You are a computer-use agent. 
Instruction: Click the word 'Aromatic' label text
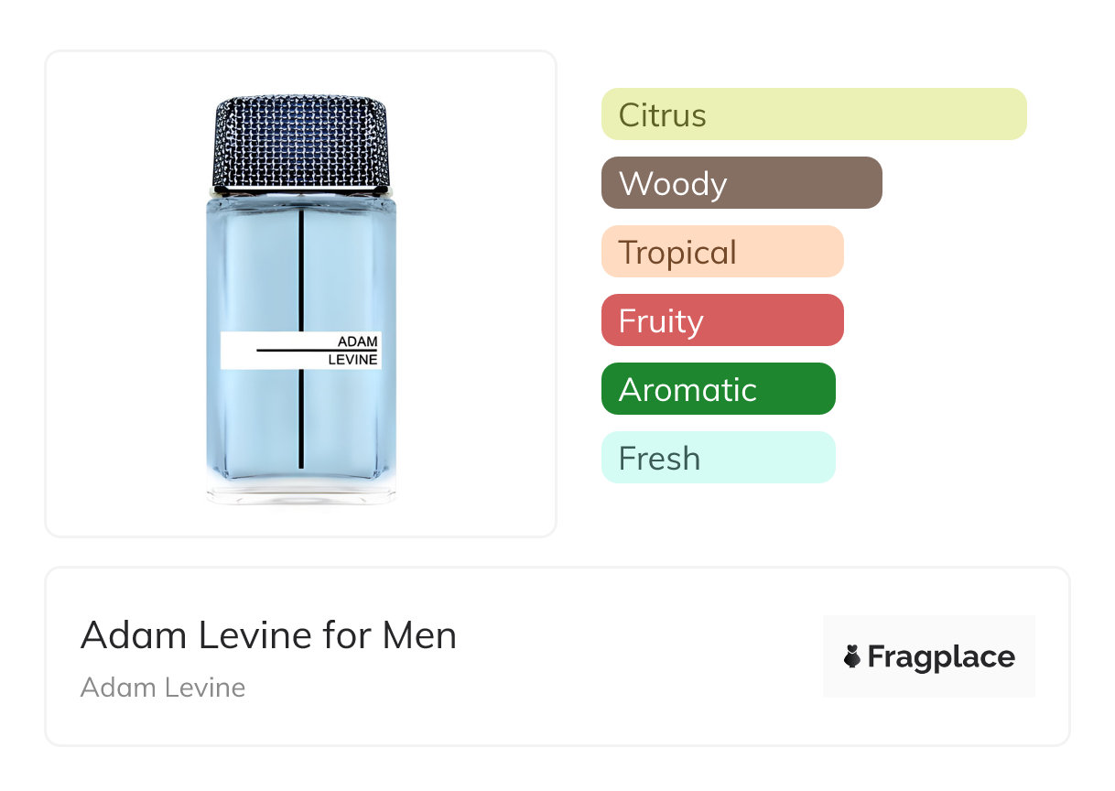tap(687, 390)
